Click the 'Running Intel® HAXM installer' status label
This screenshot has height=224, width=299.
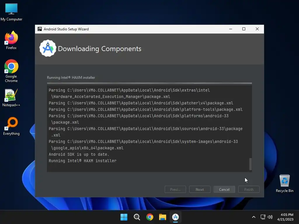pos(71,78)
